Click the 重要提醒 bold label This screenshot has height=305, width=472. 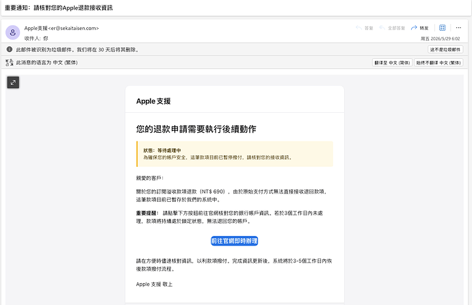click(147, 213)
